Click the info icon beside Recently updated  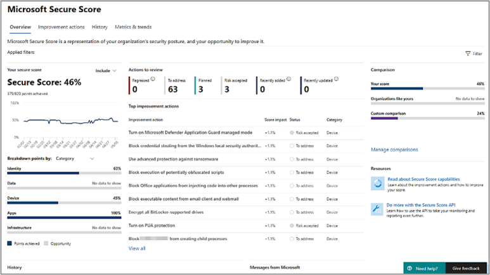[x=336, y=79]
